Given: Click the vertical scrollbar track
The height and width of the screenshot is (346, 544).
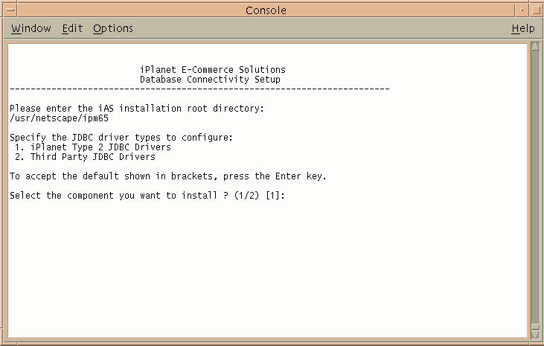Looking at the screenshot, I should click(x=535, y=188).
